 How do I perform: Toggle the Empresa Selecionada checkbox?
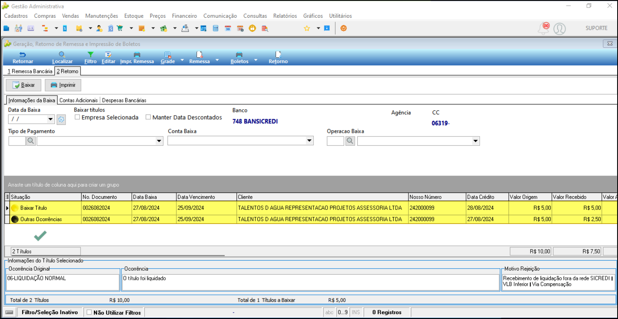[x=77, y=117]
